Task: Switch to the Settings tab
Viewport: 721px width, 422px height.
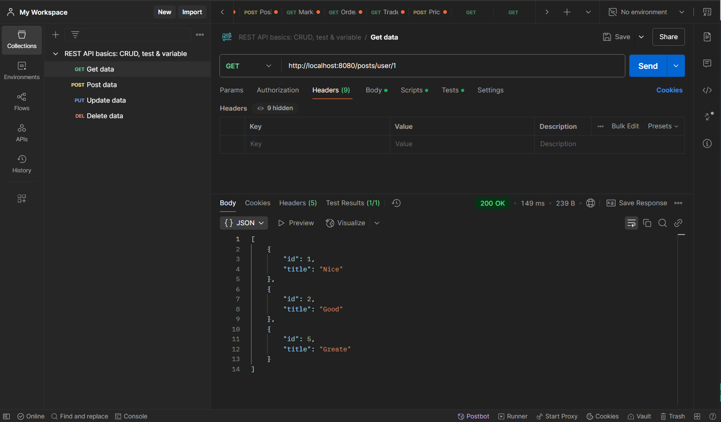Action: [x=490, y=90]
